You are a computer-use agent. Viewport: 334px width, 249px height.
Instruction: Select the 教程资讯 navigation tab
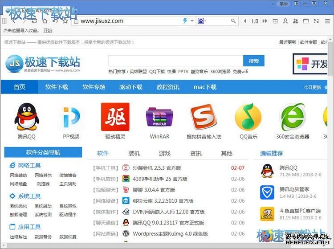168,87
